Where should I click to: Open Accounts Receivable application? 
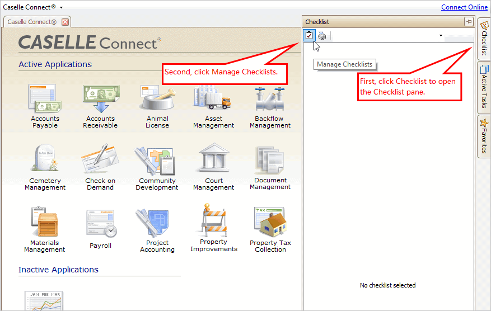(100, 106)
